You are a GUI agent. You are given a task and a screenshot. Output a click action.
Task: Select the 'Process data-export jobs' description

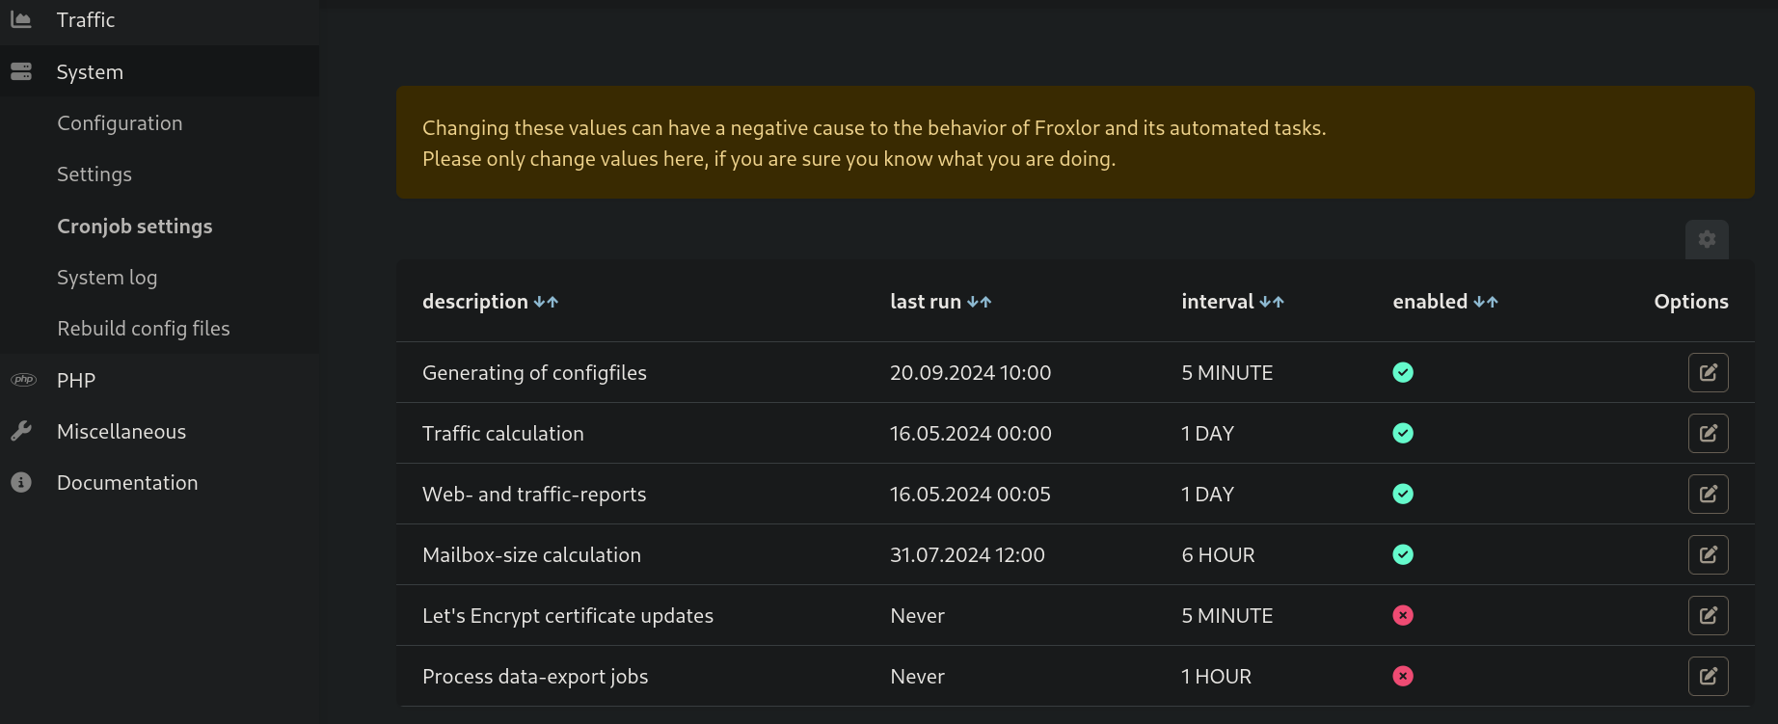point(535,676)
